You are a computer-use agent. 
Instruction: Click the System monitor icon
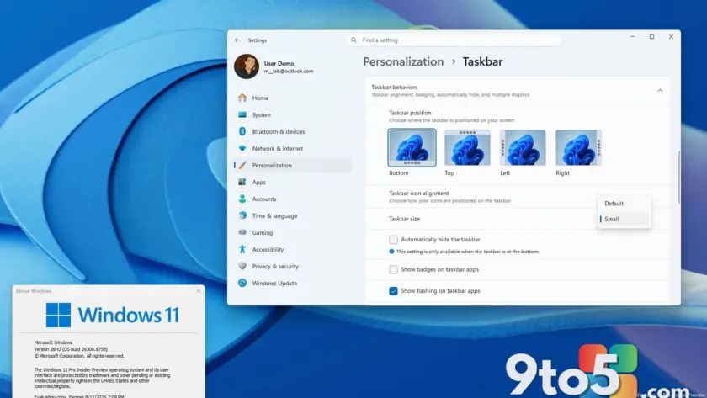pyautogui.click(x=242, y=114)
